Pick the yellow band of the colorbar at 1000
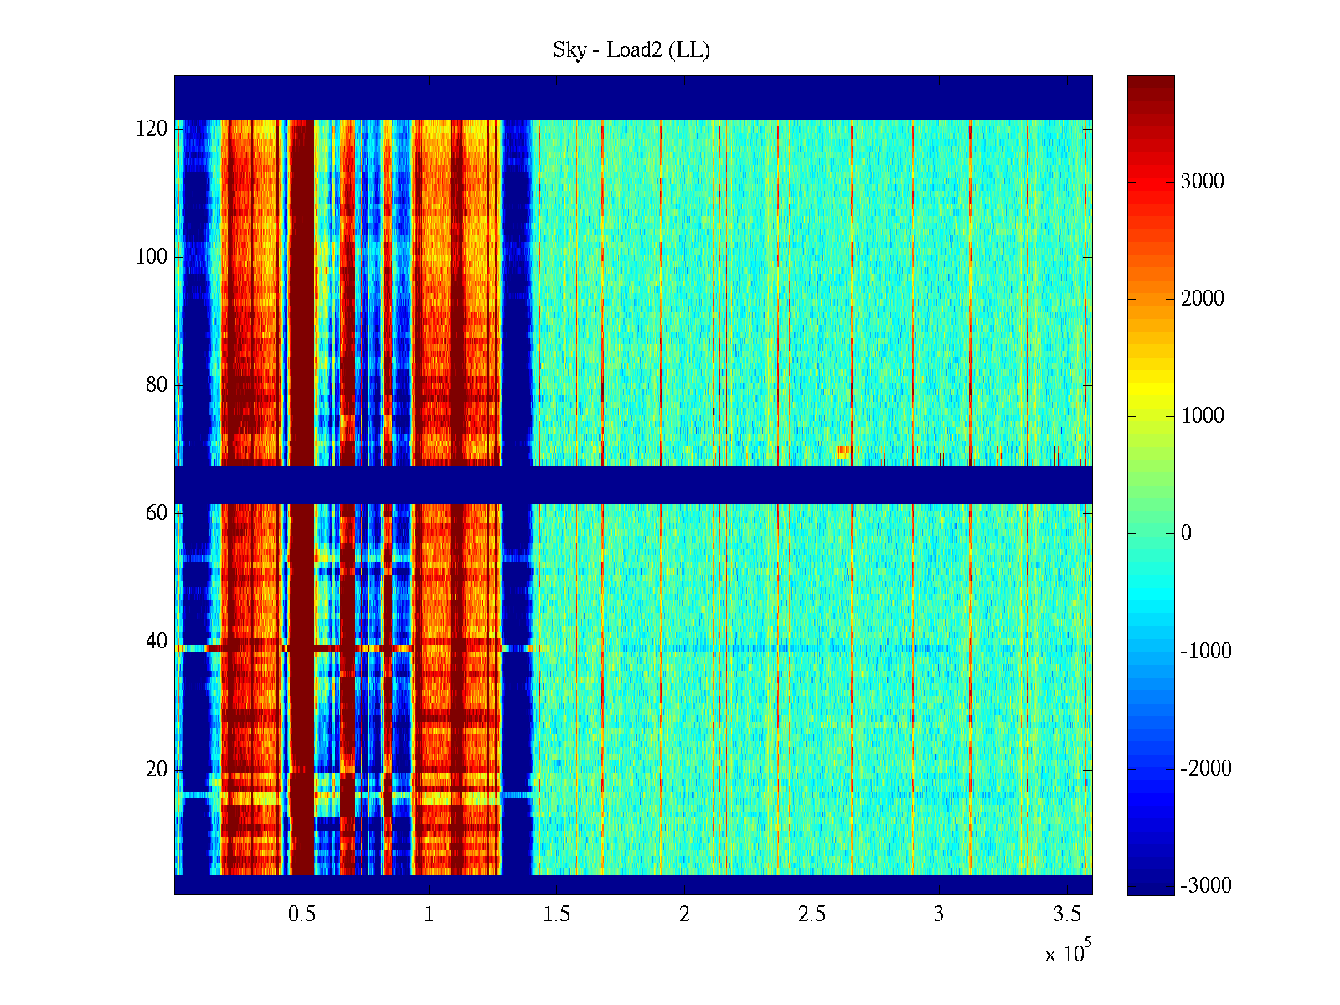Image resolution: width=1340 pixels, height=1005 pixels. tap(1150, 416)
